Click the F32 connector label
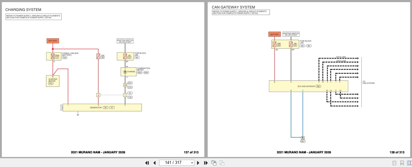412x167 pixels. click(x=130, y=97)
